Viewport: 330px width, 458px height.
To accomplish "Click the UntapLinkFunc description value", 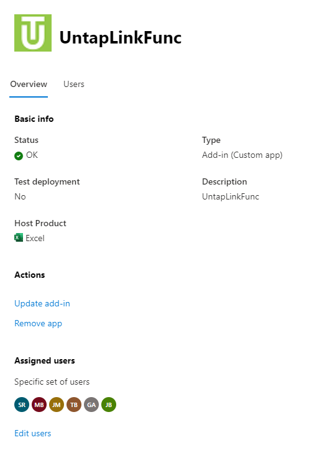I will (x=231, y=196).
